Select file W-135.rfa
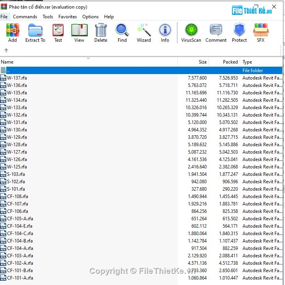Viewport: 285px width, 285px height. [141, 93]
